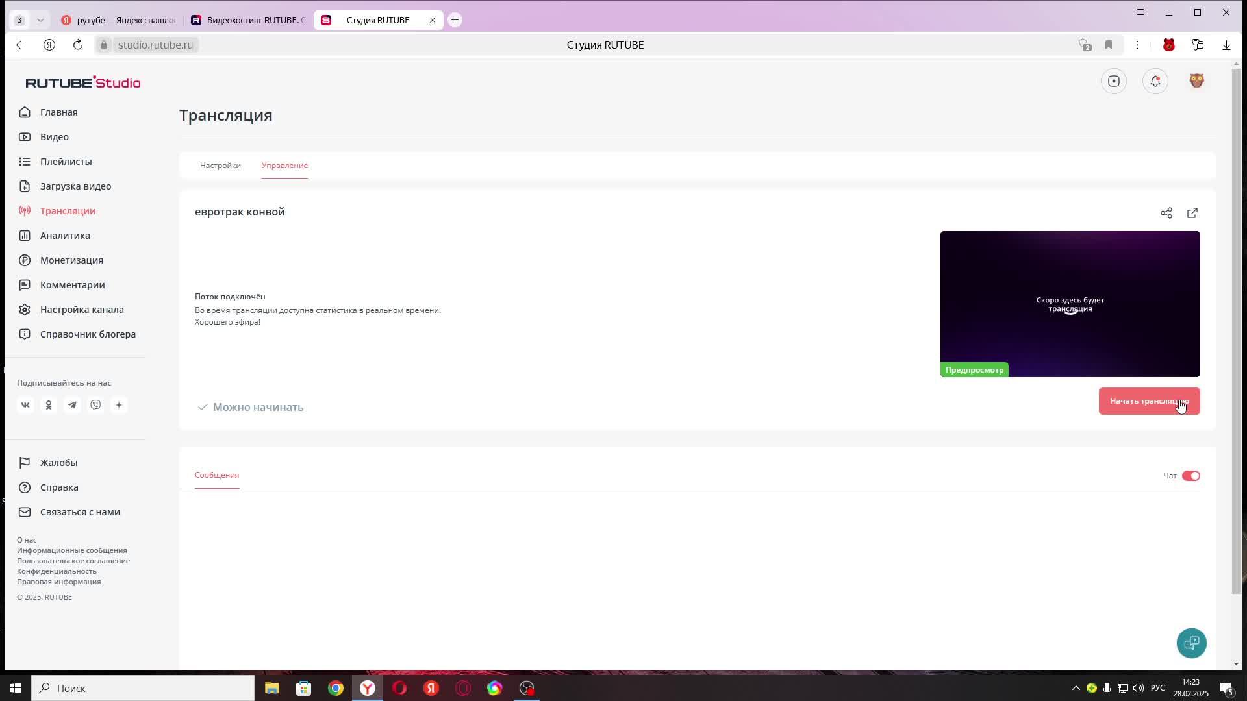Open the owl profile avatar menu
Viewport: 1247px width, 701px height.
1196,81
